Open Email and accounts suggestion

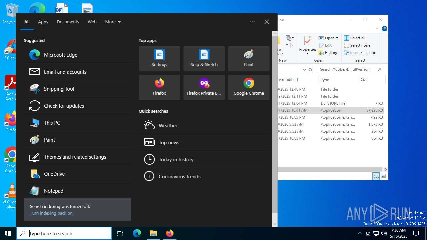pyautogui.click(x=77, y=72)
